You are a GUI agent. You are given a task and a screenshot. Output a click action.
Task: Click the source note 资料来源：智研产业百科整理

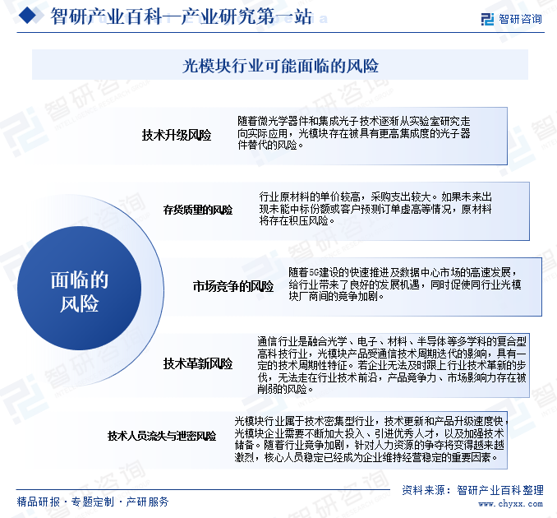point(473,490)
